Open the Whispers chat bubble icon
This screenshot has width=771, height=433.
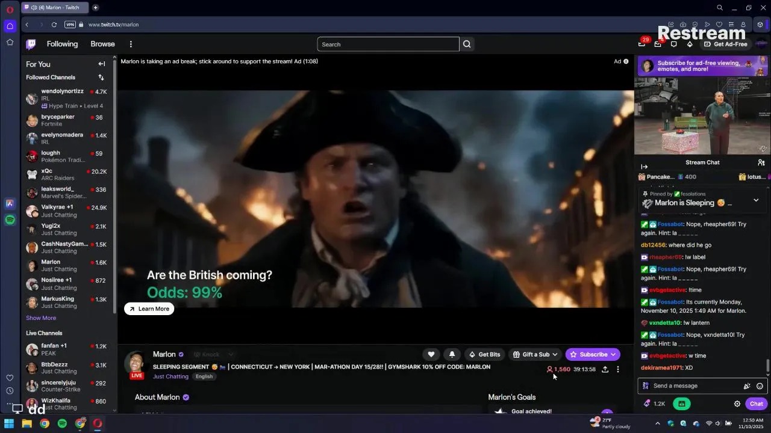tap(673, 44)
